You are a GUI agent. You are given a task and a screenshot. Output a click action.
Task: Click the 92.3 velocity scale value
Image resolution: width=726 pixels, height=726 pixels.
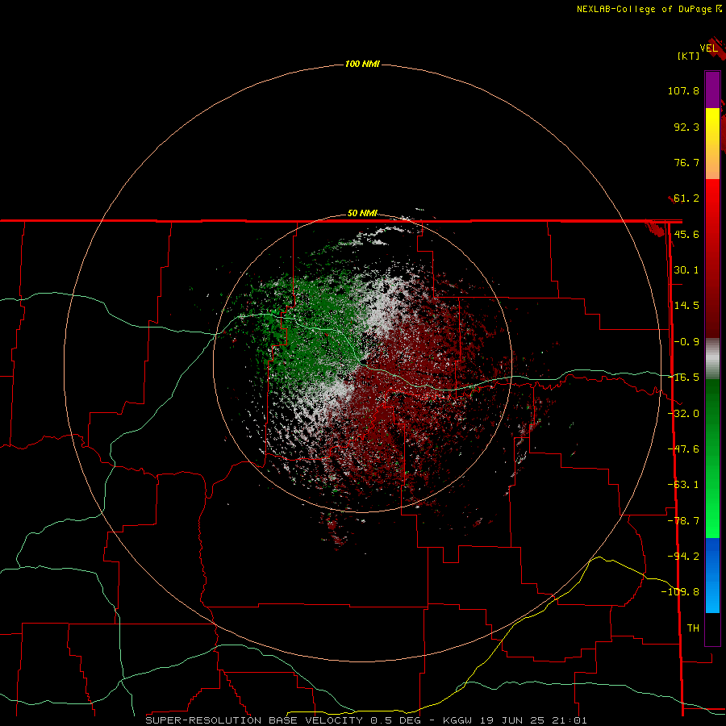point(686,127)
